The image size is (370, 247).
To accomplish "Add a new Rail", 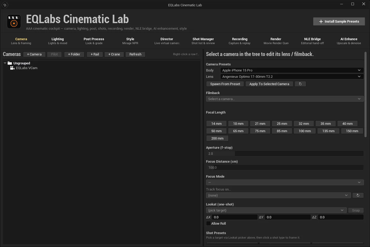I will point(95,54).
